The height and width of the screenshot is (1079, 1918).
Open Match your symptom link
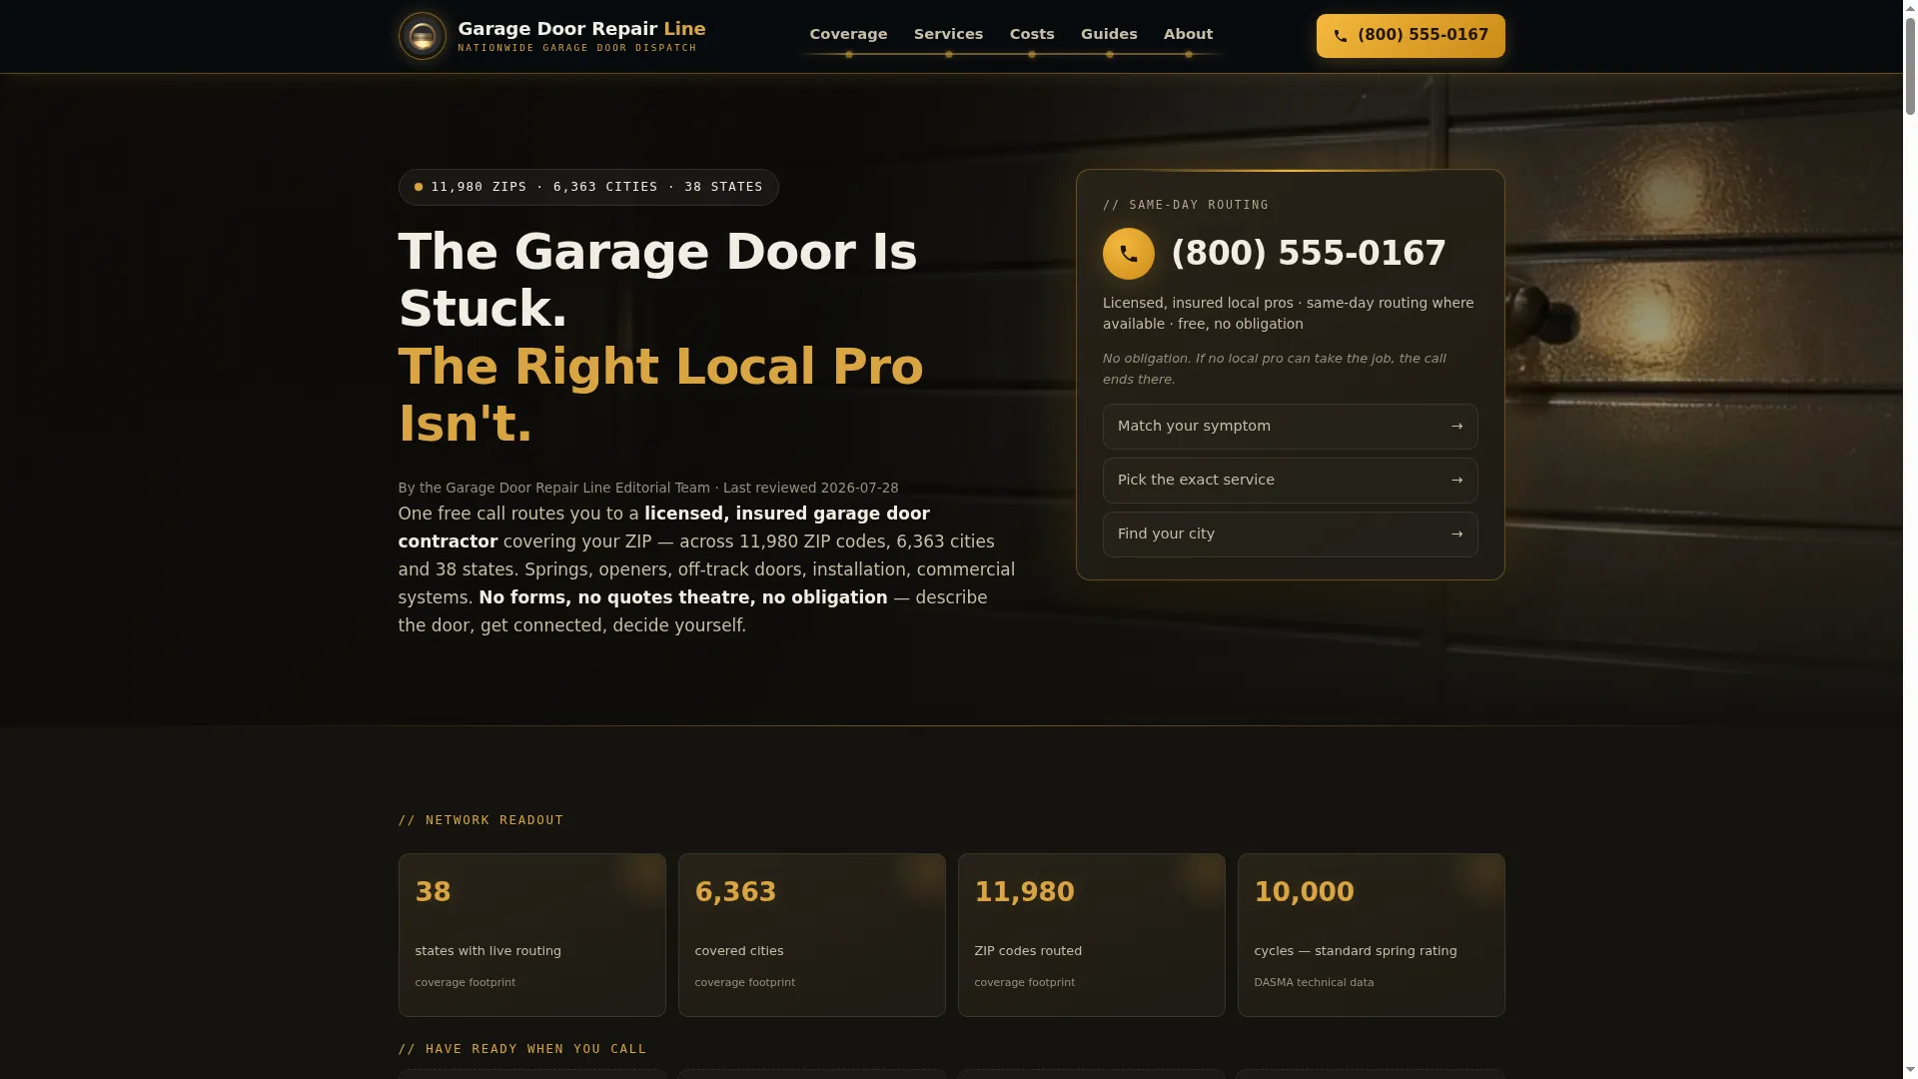[1290, 427]
